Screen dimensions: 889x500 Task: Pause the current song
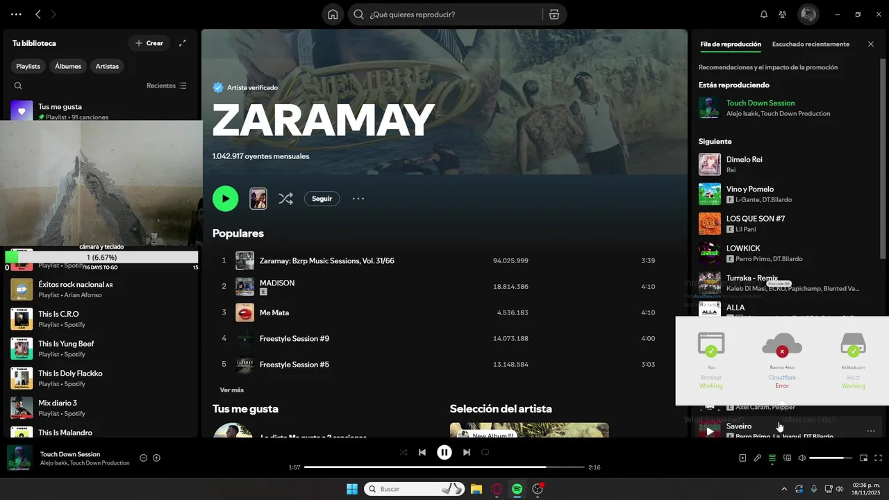point(444,453)
